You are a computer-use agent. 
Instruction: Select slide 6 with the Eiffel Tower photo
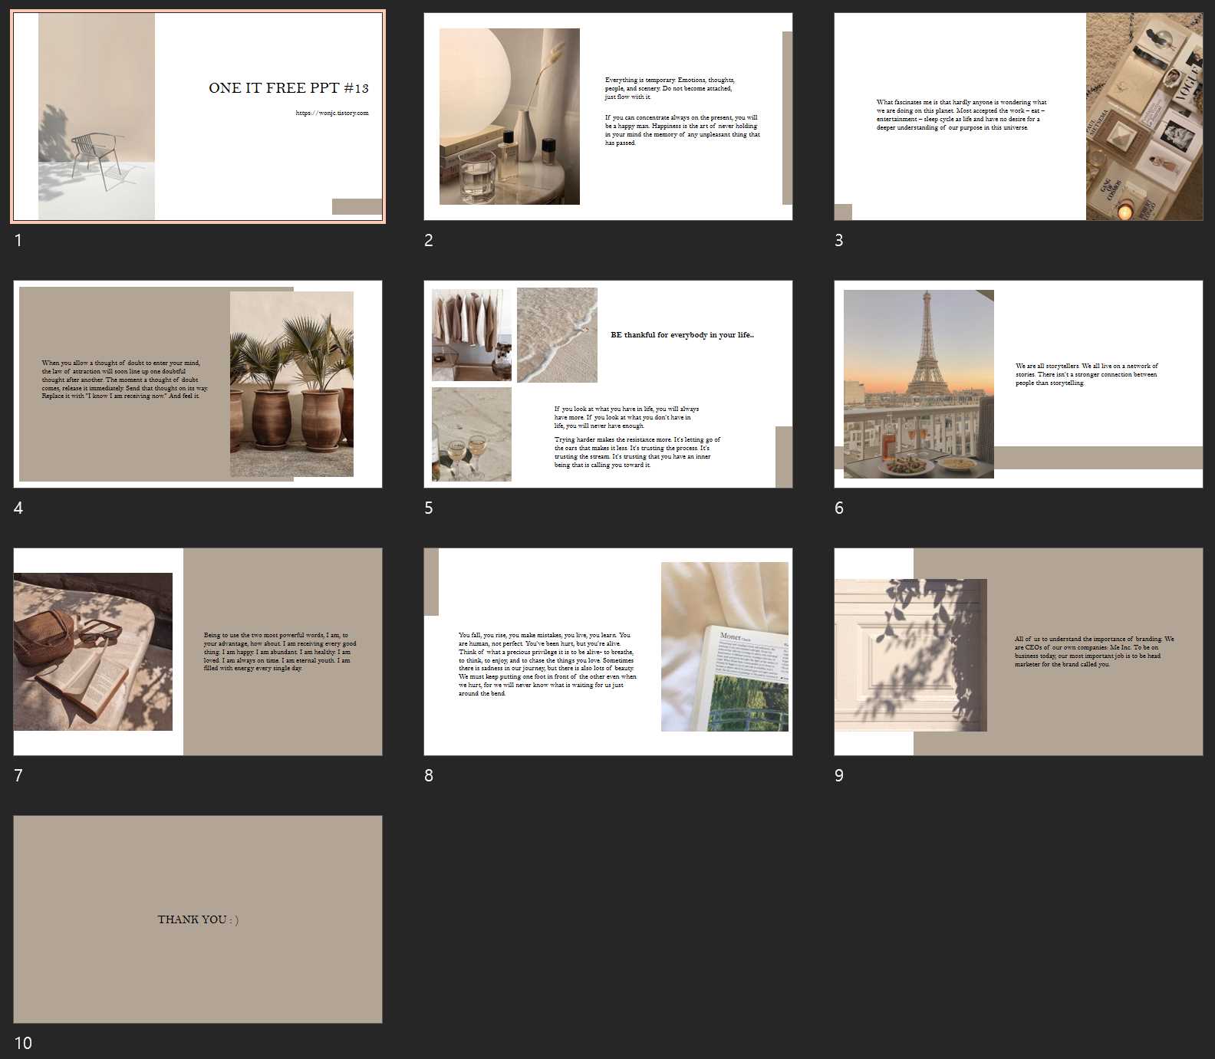pos(1019,384)
